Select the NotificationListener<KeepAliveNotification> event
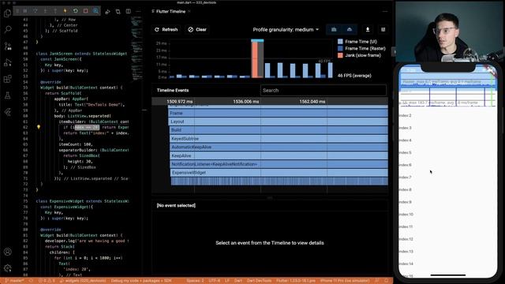Image resolution: width=505 pixels, height=284 pixels. click(279, 164)
